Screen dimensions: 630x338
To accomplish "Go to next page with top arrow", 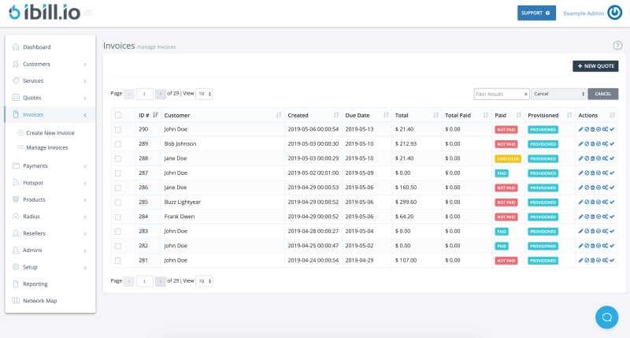I will (161, 94).
